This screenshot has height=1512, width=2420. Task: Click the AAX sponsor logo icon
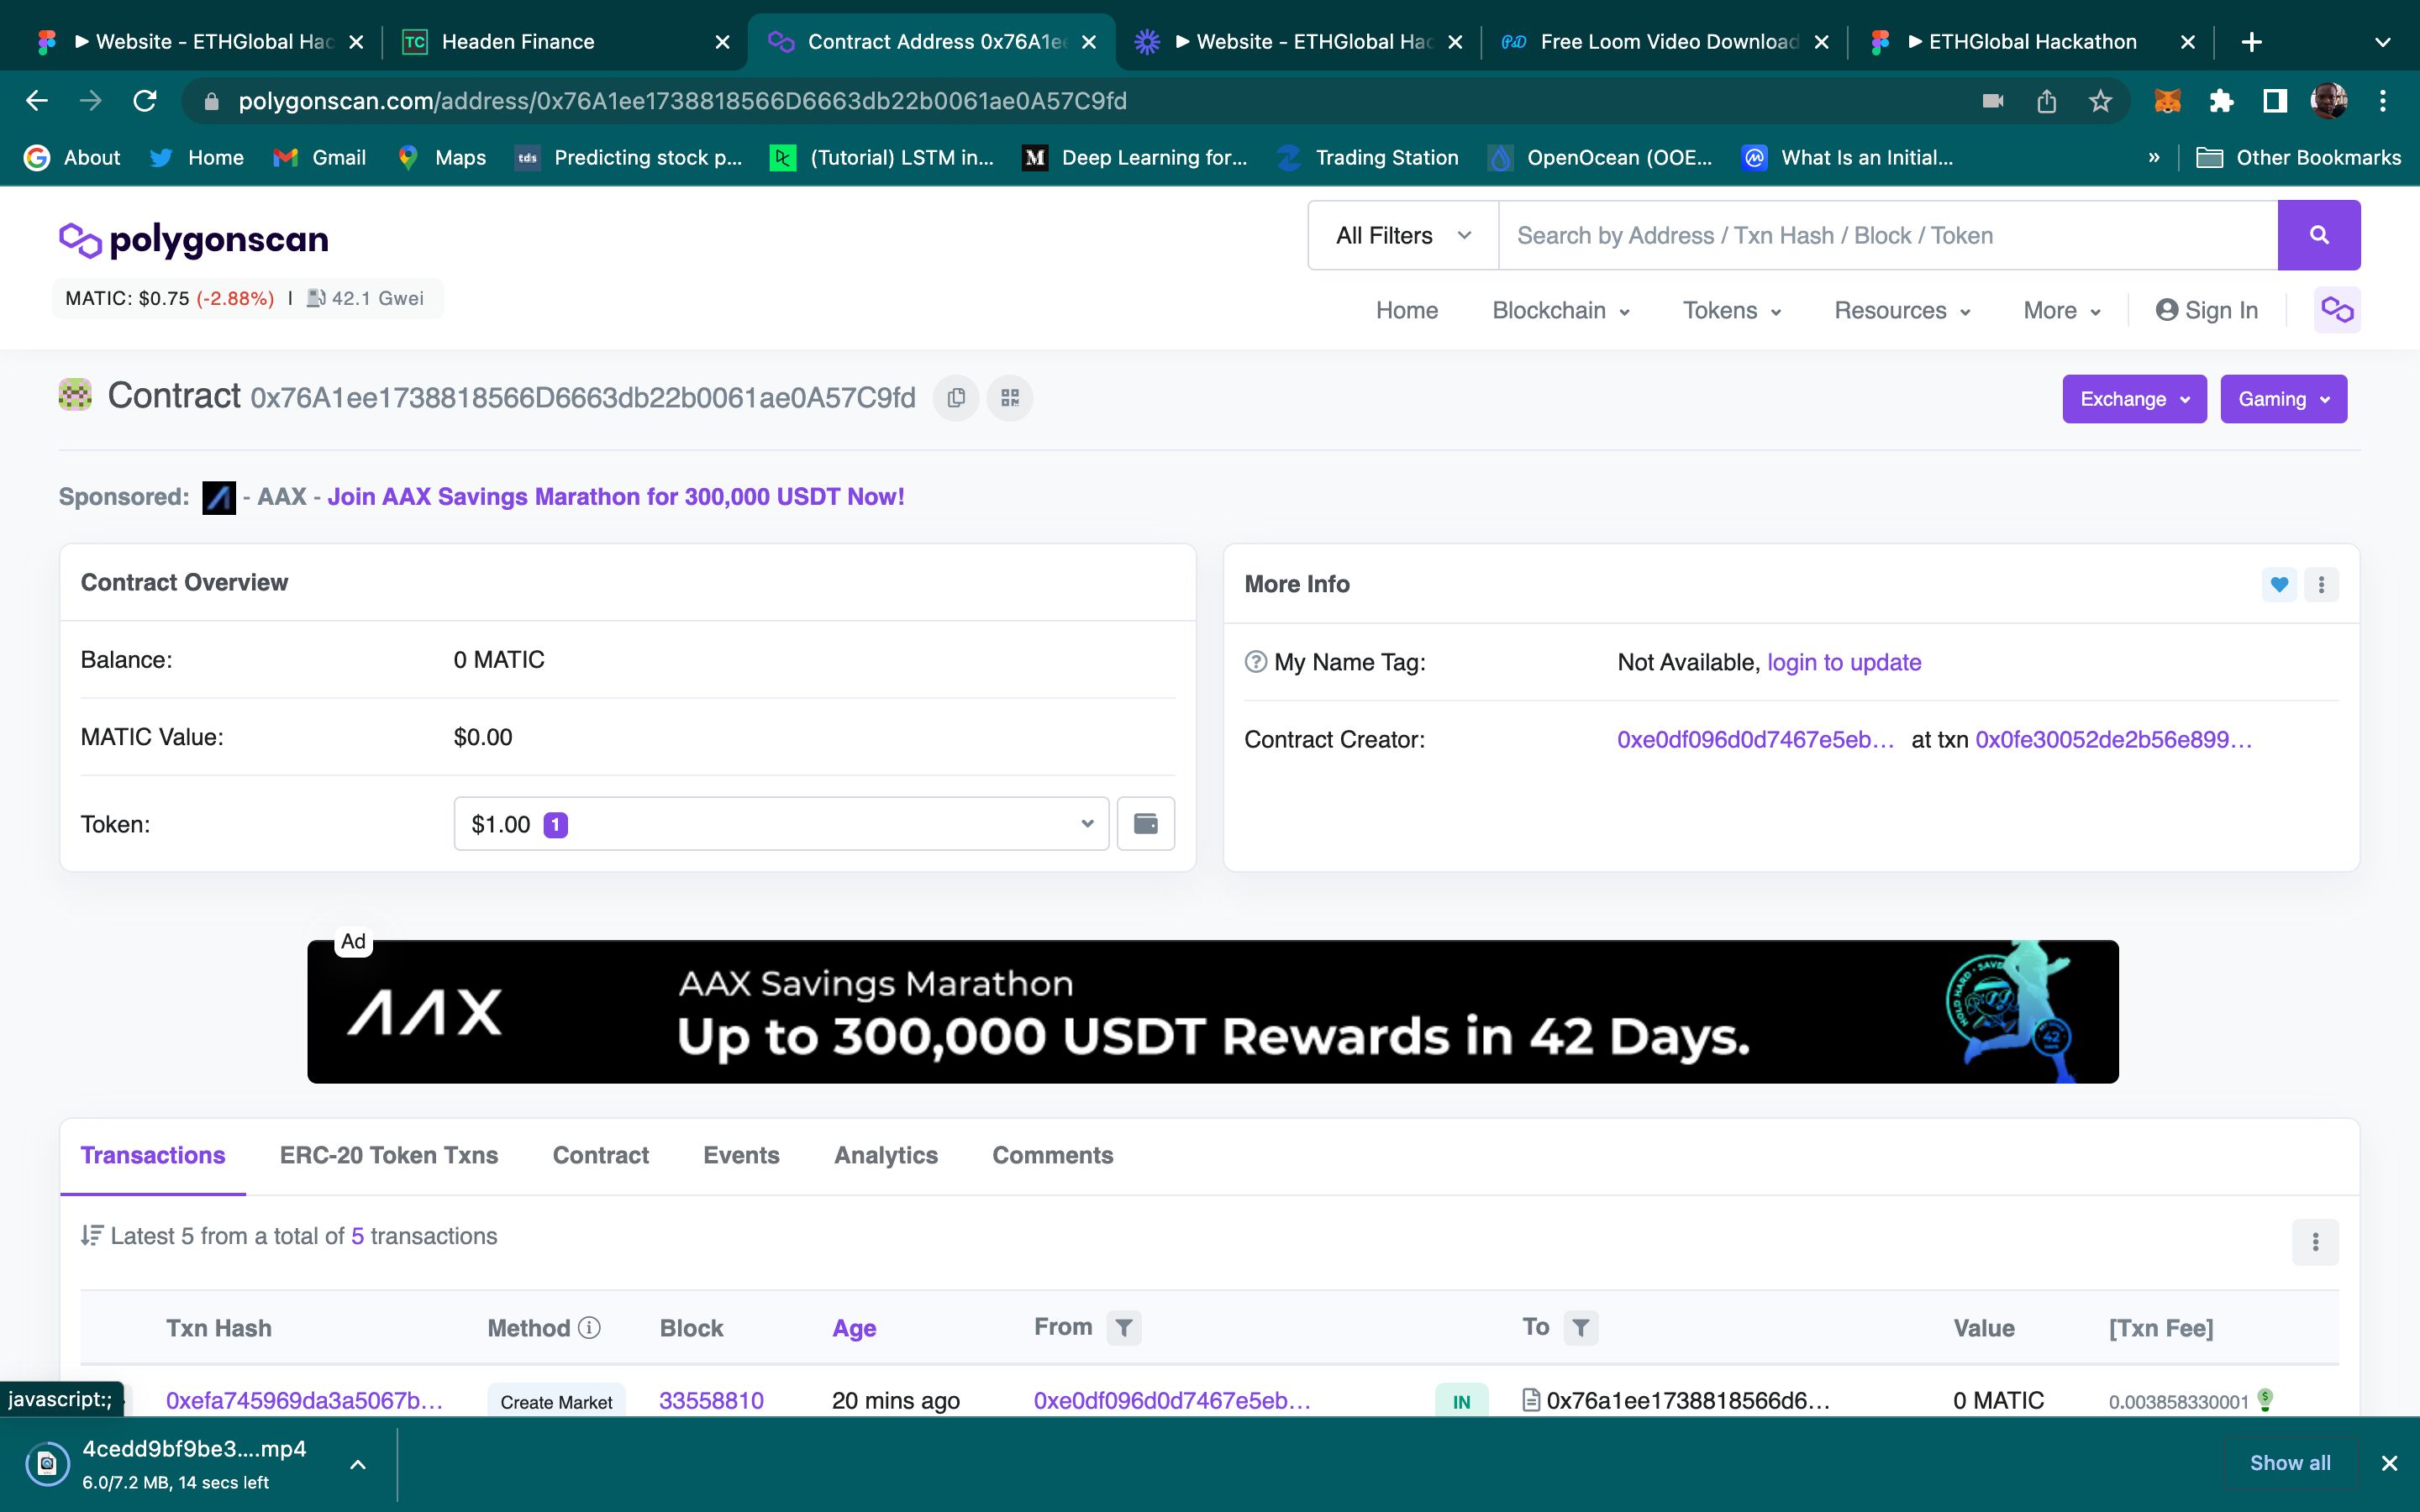219,497
